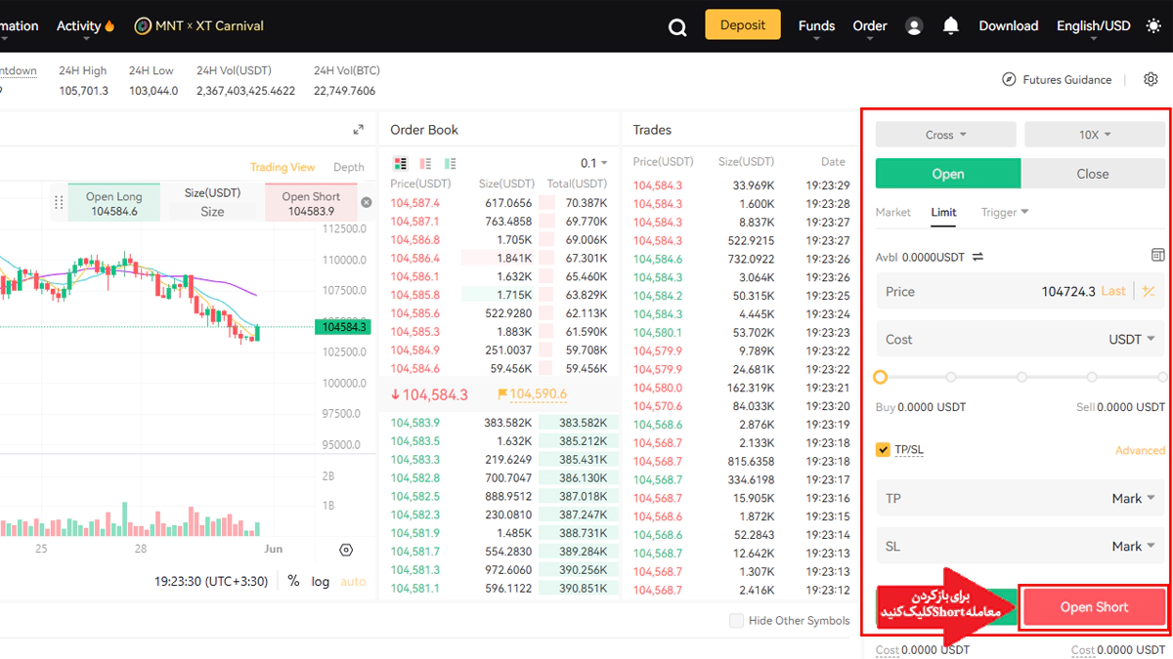
Task: Focus the Price input field
Action: 1021,291
